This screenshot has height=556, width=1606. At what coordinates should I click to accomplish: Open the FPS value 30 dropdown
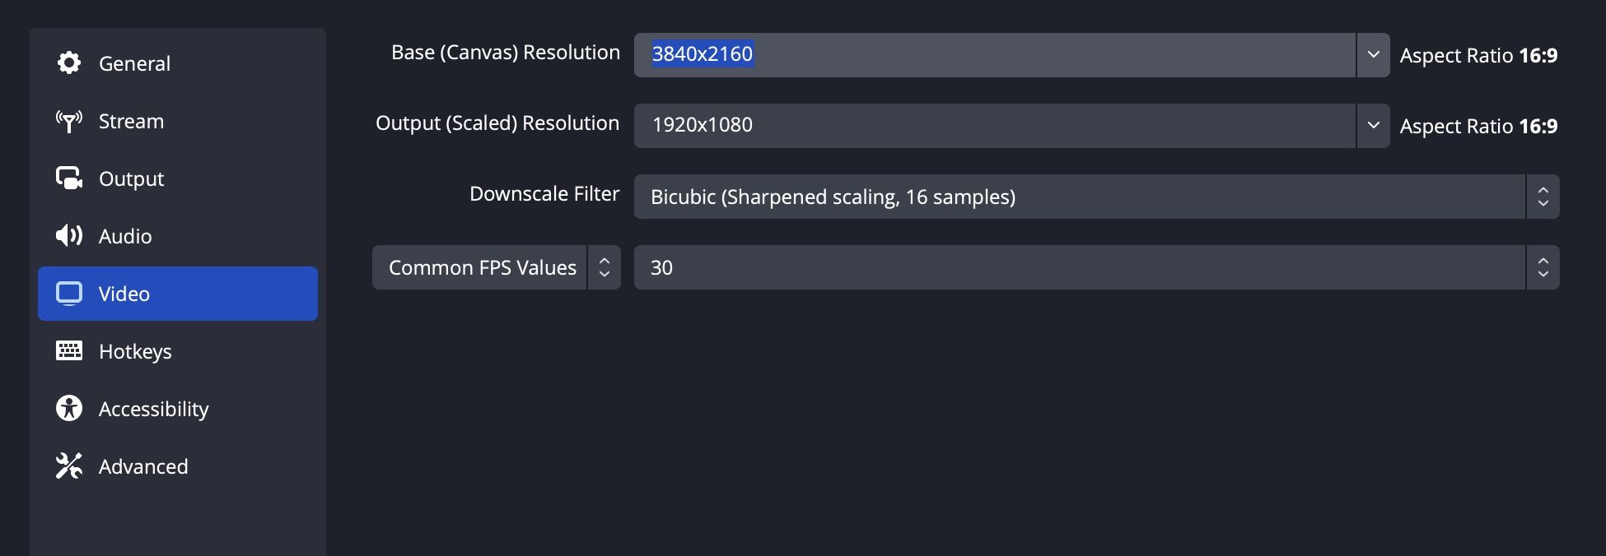point(1543,267)
